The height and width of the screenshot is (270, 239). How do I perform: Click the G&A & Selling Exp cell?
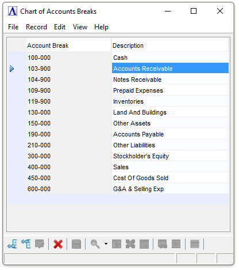[170, 189]
